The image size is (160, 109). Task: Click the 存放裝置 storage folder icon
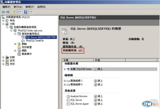tap(19, 47)
